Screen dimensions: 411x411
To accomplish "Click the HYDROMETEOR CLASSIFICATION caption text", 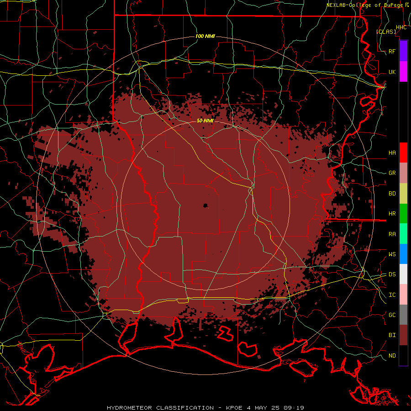I will click(x=160, y=408).
